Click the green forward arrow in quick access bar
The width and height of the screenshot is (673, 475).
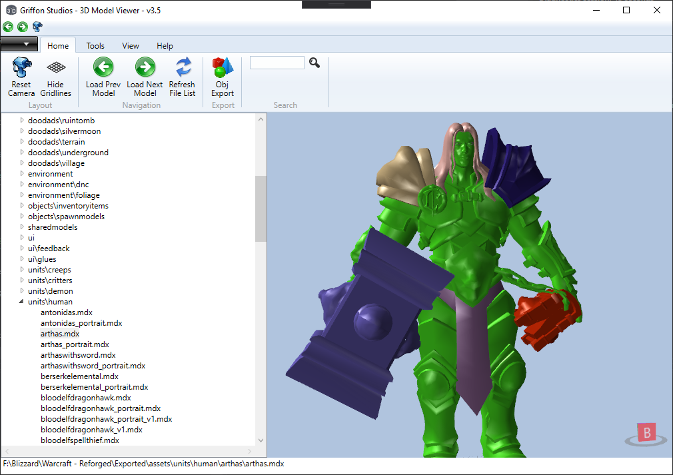(x=22, y=27)
